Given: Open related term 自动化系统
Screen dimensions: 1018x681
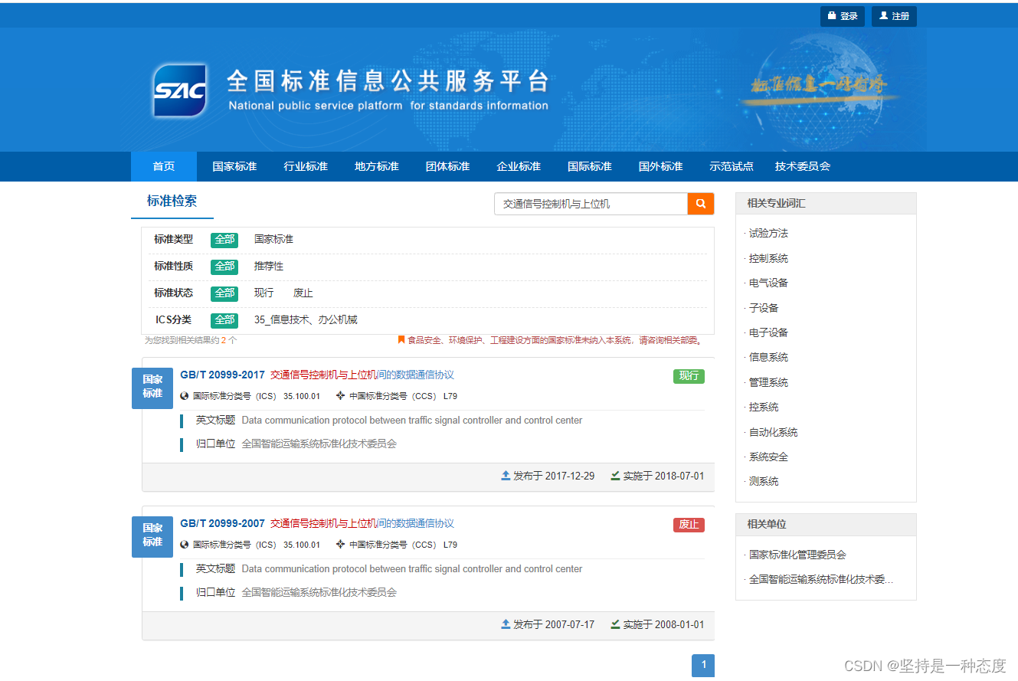Looking at the screenshot, I should (x=773, y=432).
